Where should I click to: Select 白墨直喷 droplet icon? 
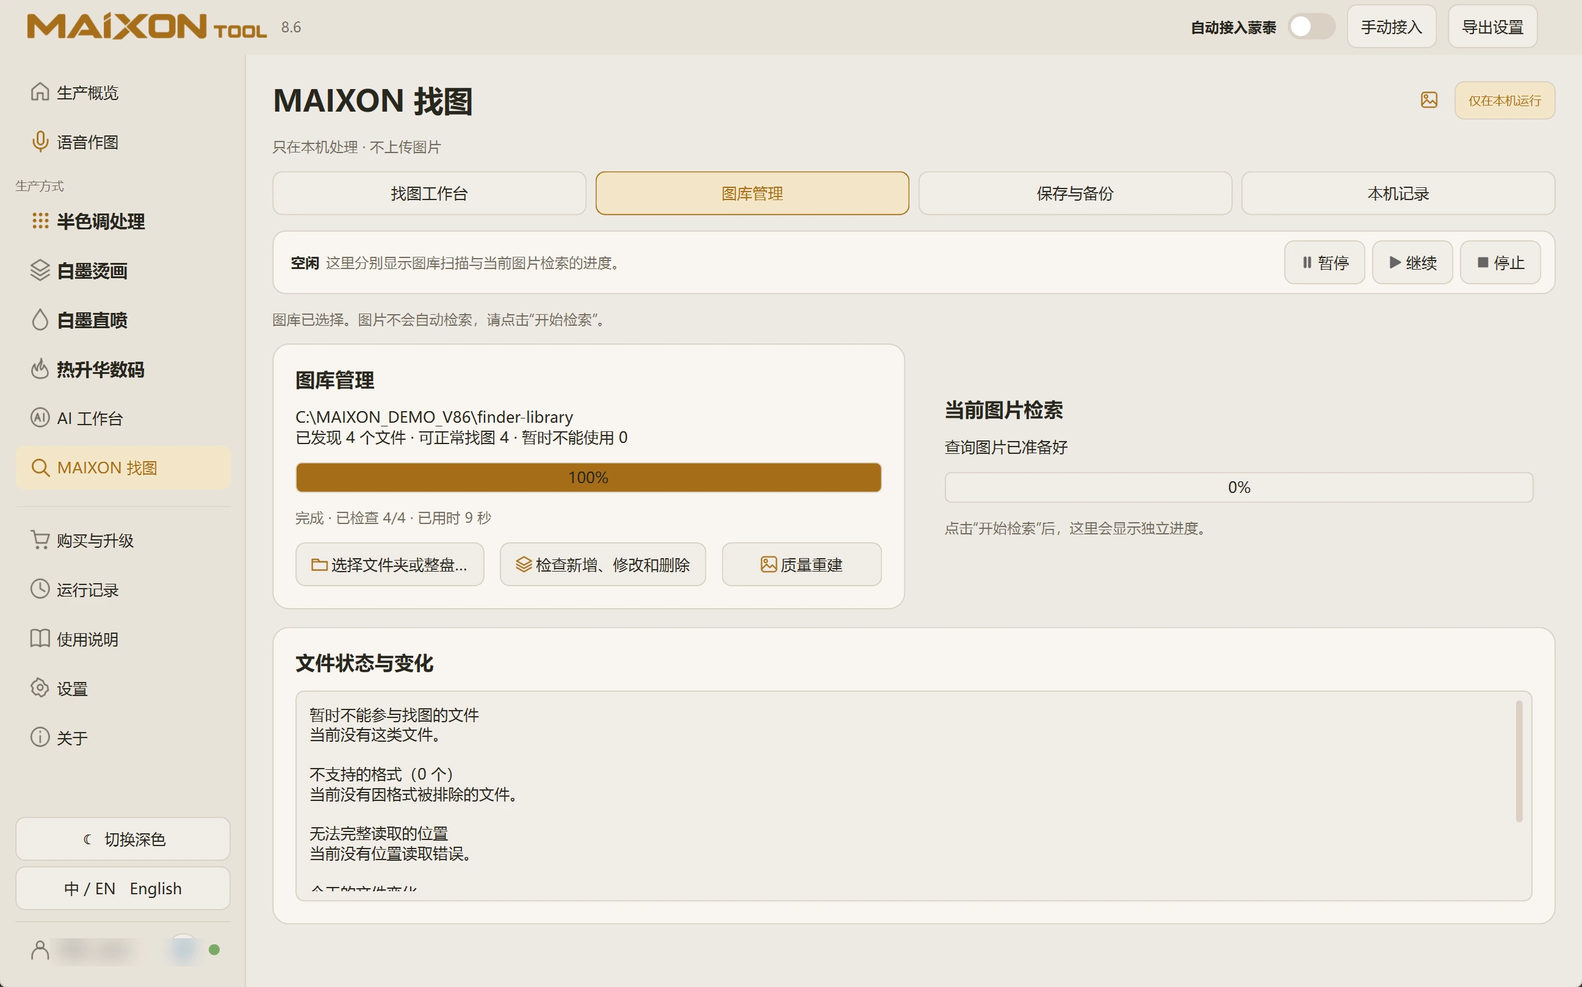40,320
